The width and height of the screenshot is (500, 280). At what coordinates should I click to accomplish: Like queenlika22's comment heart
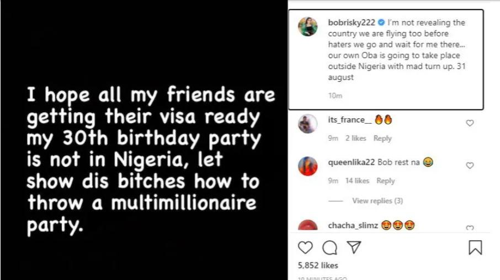470,165
